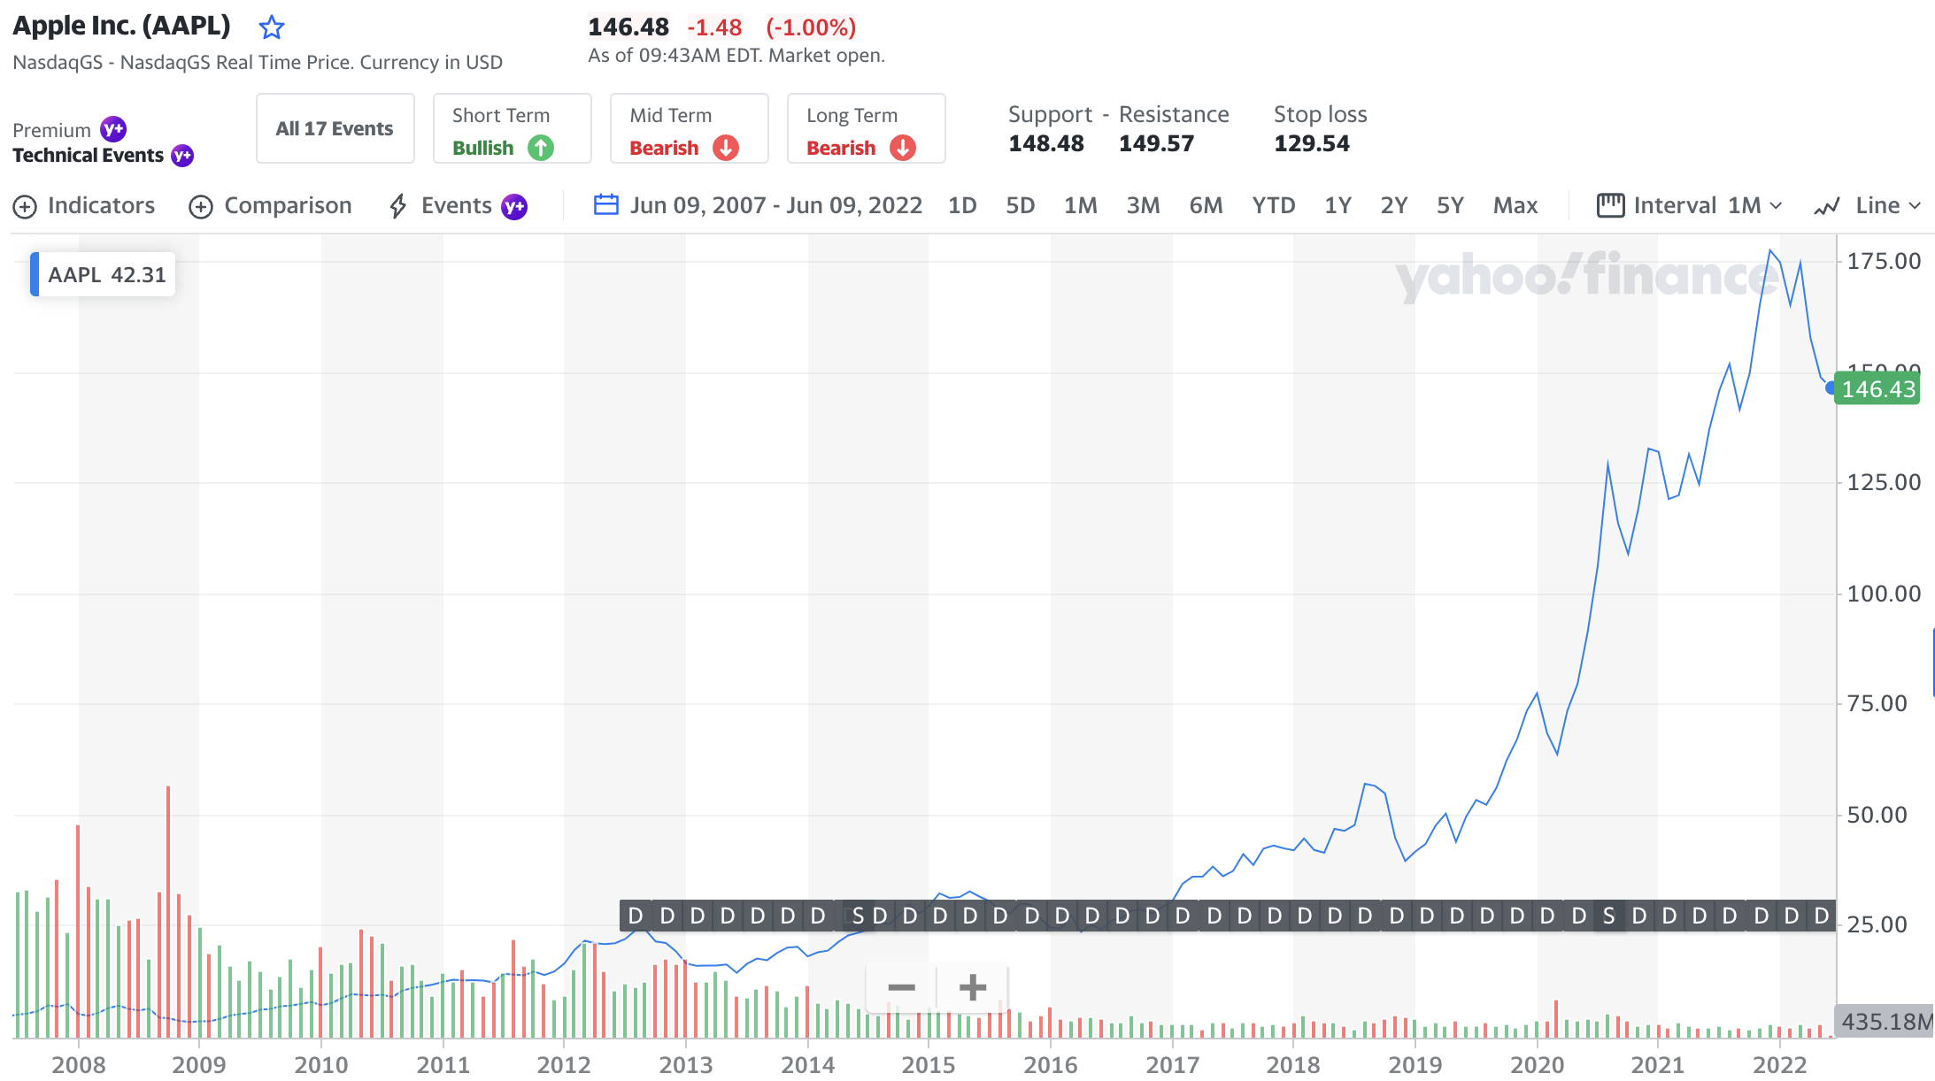The width and height of the screenshot is (1935, 1081).
Task: Click the chevron after Interval 1M
Action: [x=1775, y=206]
